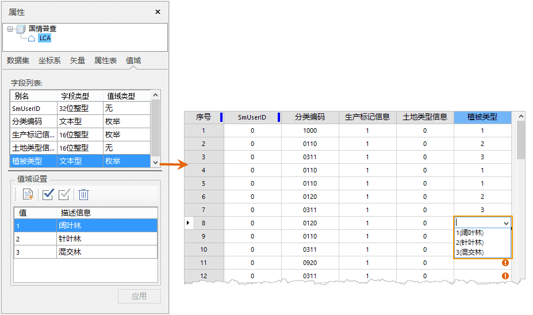
Task: Select the 生产标记信... field row
Action: click(80, 135)
